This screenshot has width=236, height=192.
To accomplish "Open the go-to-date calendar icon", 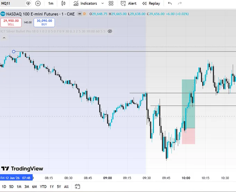I will 77,186.
